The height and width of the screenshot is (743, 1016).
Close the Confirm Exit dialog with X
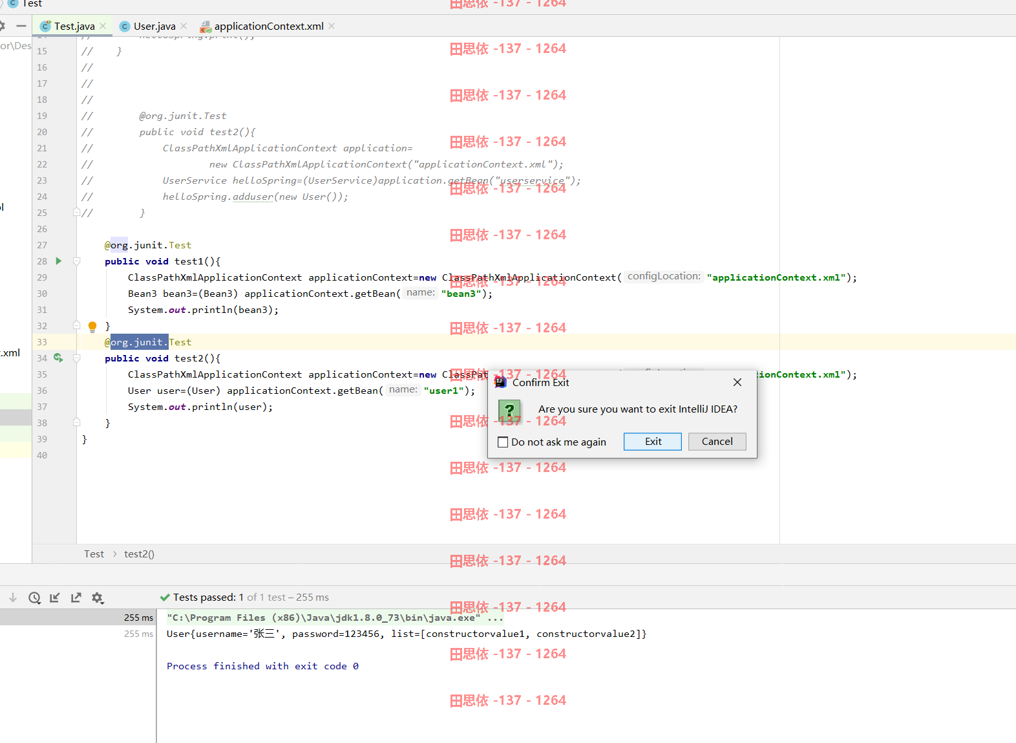tap(737, 382)
